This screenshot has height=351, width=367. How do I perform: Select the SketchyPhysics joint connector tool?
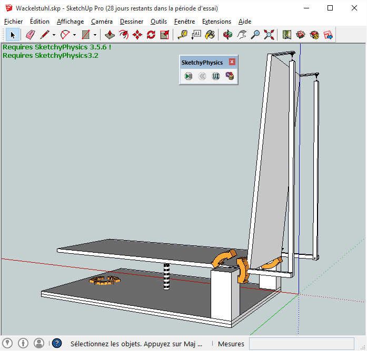(x=230, y=76)
